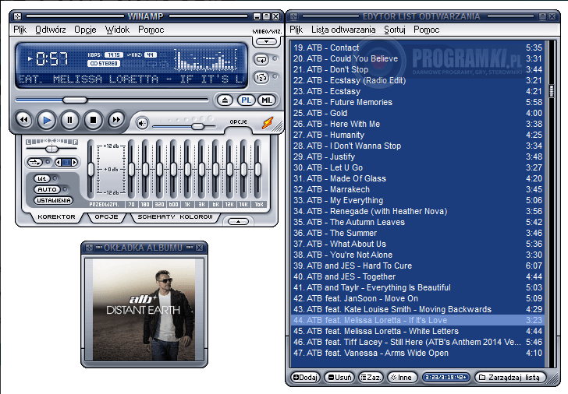Open the Opcje menu in Winamp
568x394 pixels.
pyautogui.click(x=85, y=30)
